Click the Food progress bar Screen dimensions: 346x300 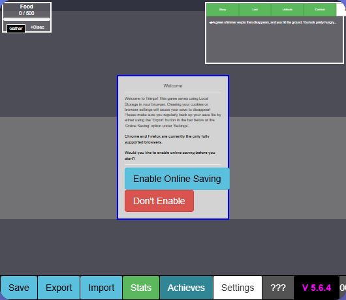coord(27,19)
